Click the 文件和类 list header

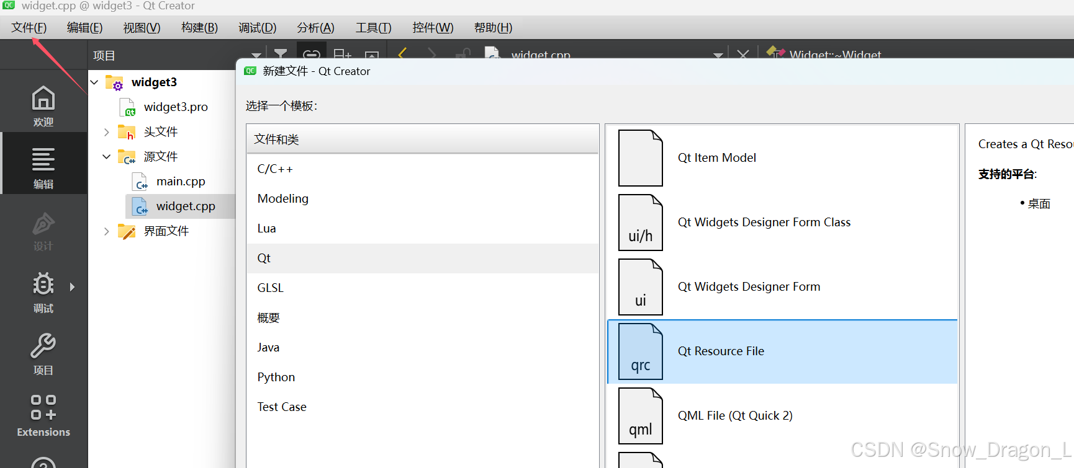422,139
